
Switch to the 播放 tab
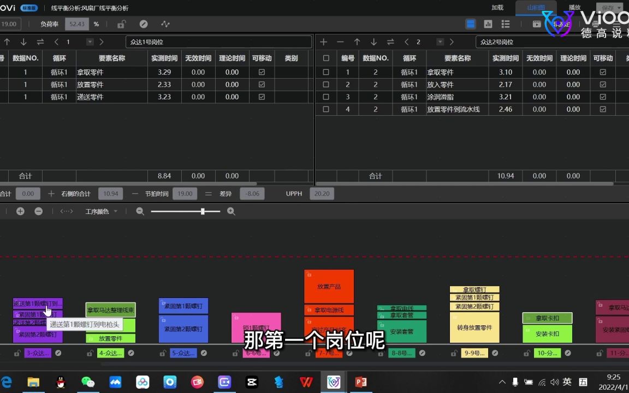pyautogui.click(x=574, y=8)
